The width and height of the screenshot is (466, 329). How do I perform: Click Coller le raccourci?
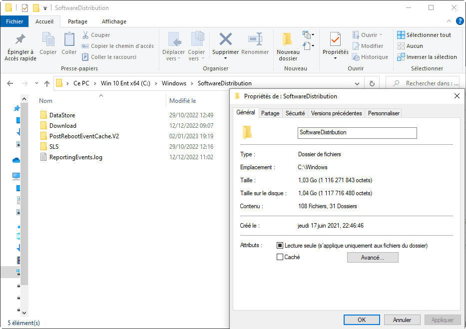[109, 57]
